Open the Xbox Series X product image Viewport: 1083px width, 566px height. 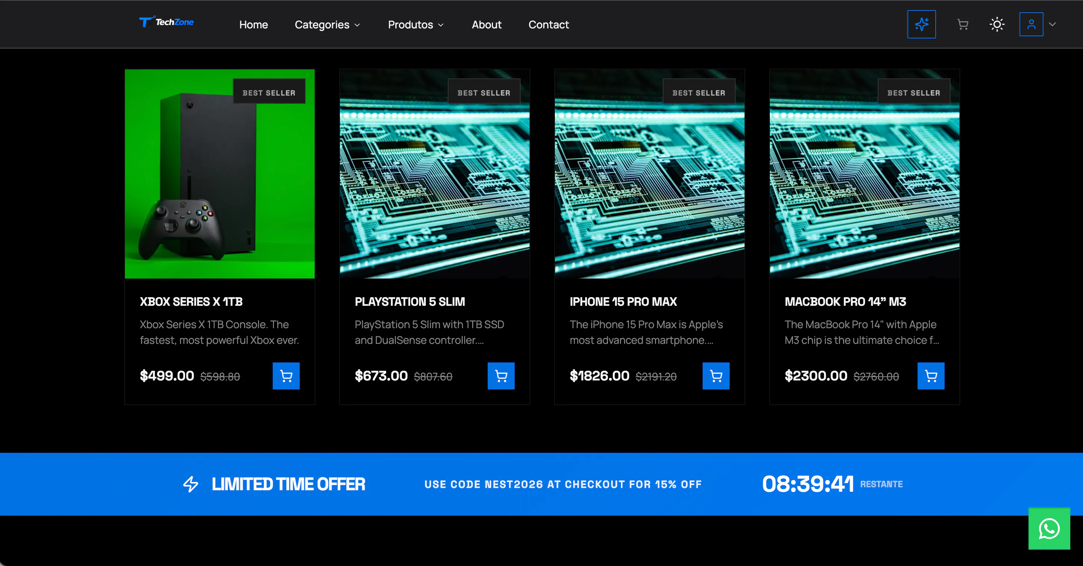219,174
